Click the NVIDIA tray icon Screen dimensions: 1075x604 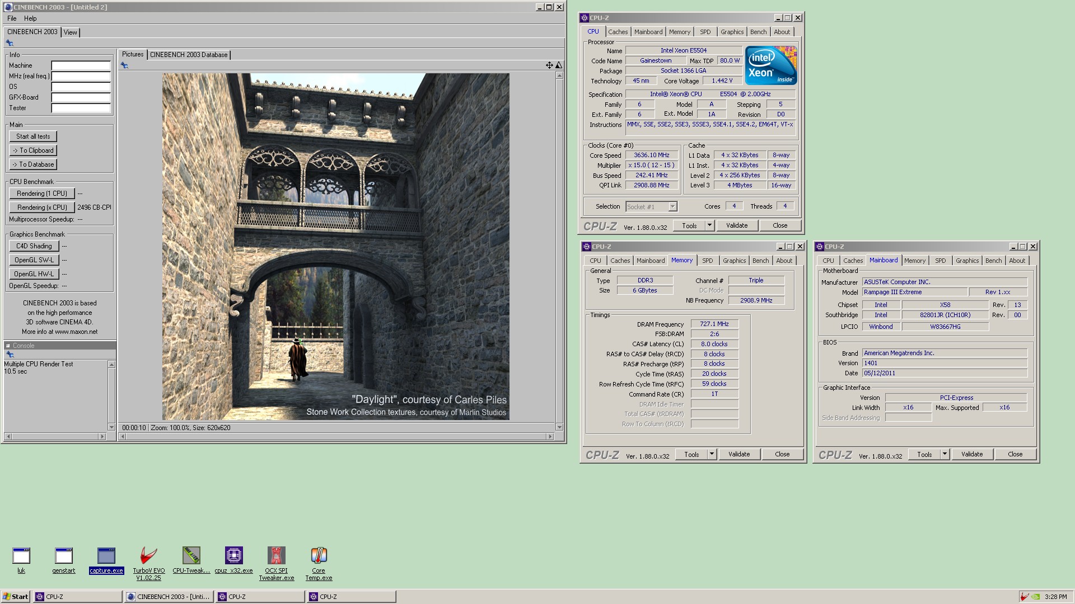coord(1036,597)
